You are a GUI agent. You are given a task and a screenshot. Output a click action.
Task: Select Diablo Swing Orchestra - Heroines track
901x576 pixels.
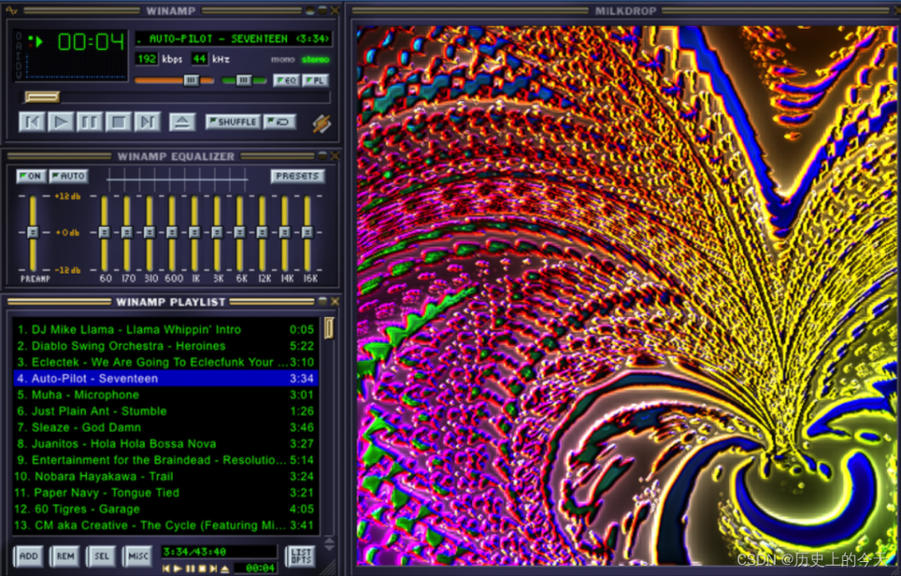[x=165, y=346]
